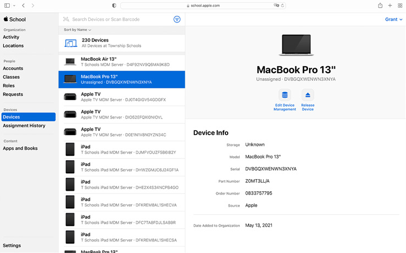Select the 230 Devices summary row

[x=121, y=43]
